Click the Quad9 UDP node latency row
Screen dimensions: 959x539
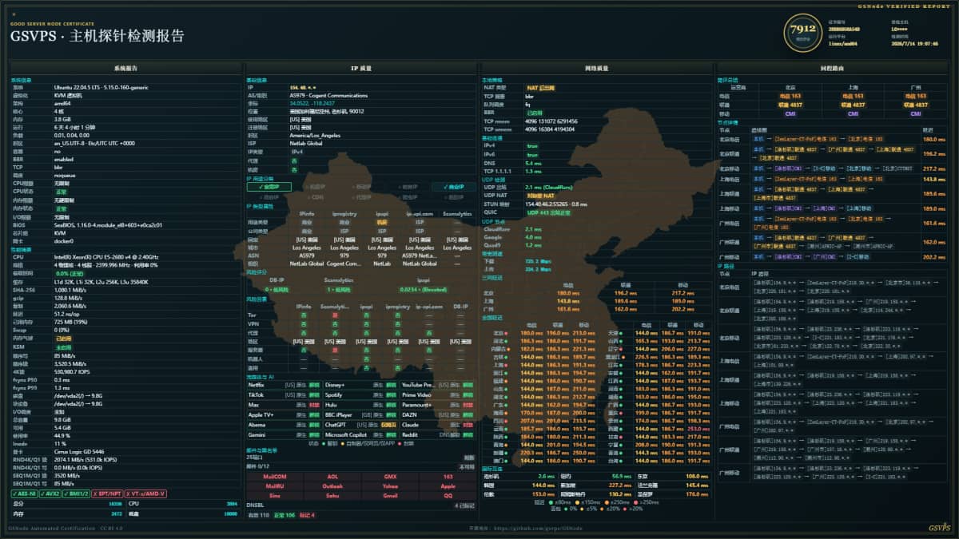coord(597,244)
